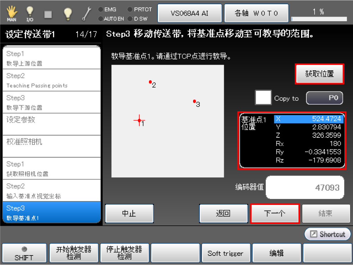
Task: Select the 校准照相机 item
Action: [x=51, y=147]
